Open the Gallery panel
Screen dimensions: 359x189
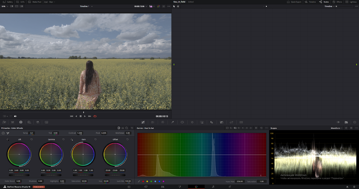(x=8, y=2)
